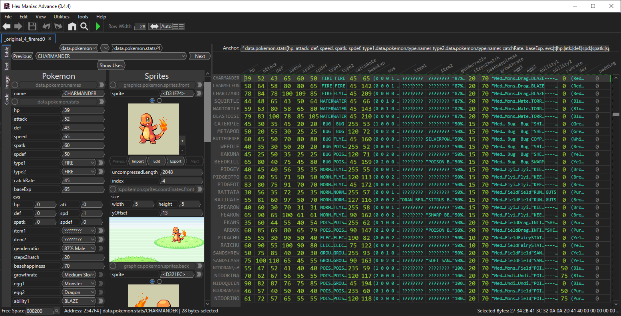Click goto arrow next to item1
621x316 pixels.
pos(102,231)
